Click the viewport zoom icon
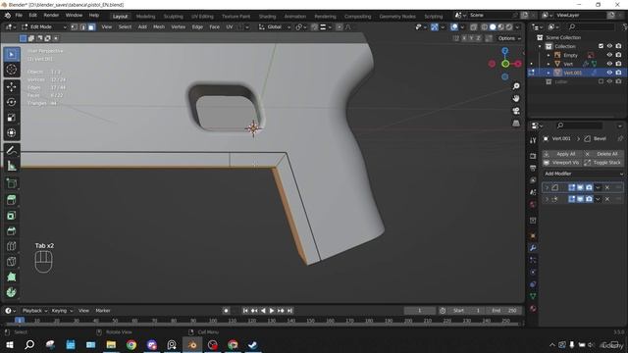This screenshot has height=353, width=628. pos(516,86)
